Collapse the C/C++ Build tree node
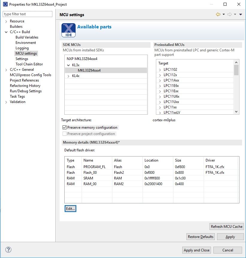The image size is (246, 258). pos(6,32)
